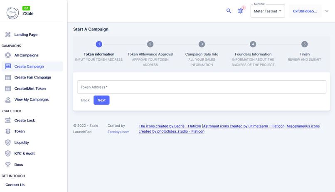Click the ZSale circular logo
335x192 pixels.
tap(12, 13)
